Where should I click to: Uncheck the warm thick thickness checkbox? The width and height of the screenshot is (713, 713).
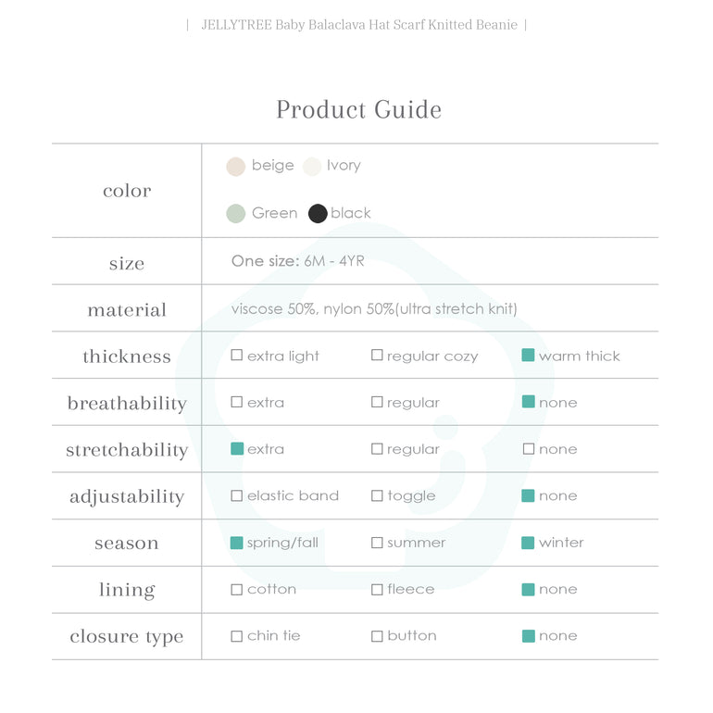click(x=528, y=356)
